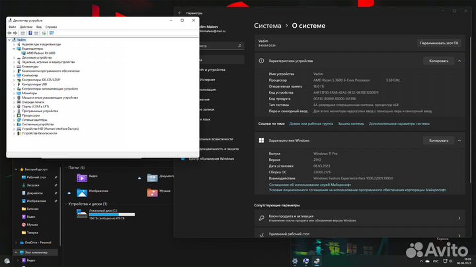Open Изображения folder in Explorer Папки section
476x267 pixels.
click(x=93, y=193)
